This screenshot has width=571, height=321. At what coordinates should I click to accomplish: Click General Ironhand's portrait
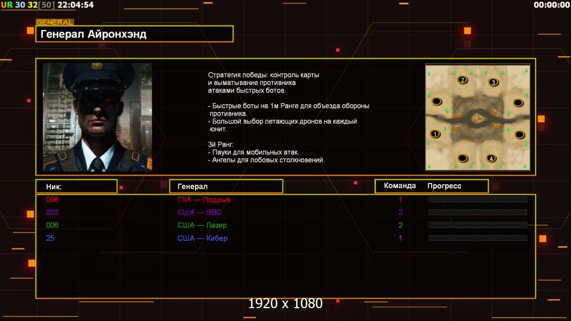[x=97, y=117]
